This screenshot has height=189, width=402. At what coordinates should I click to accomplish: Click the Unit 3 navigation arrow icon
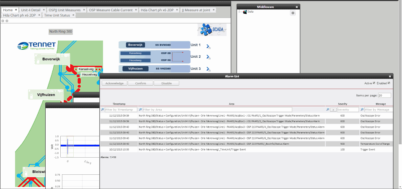tap(208, 70)
